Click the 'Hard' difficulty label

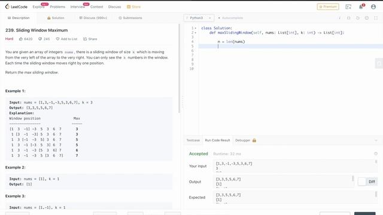click(10, 39)
